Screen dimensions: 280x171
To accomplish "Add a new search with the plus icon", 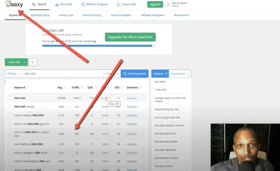I will click(33, 62).
